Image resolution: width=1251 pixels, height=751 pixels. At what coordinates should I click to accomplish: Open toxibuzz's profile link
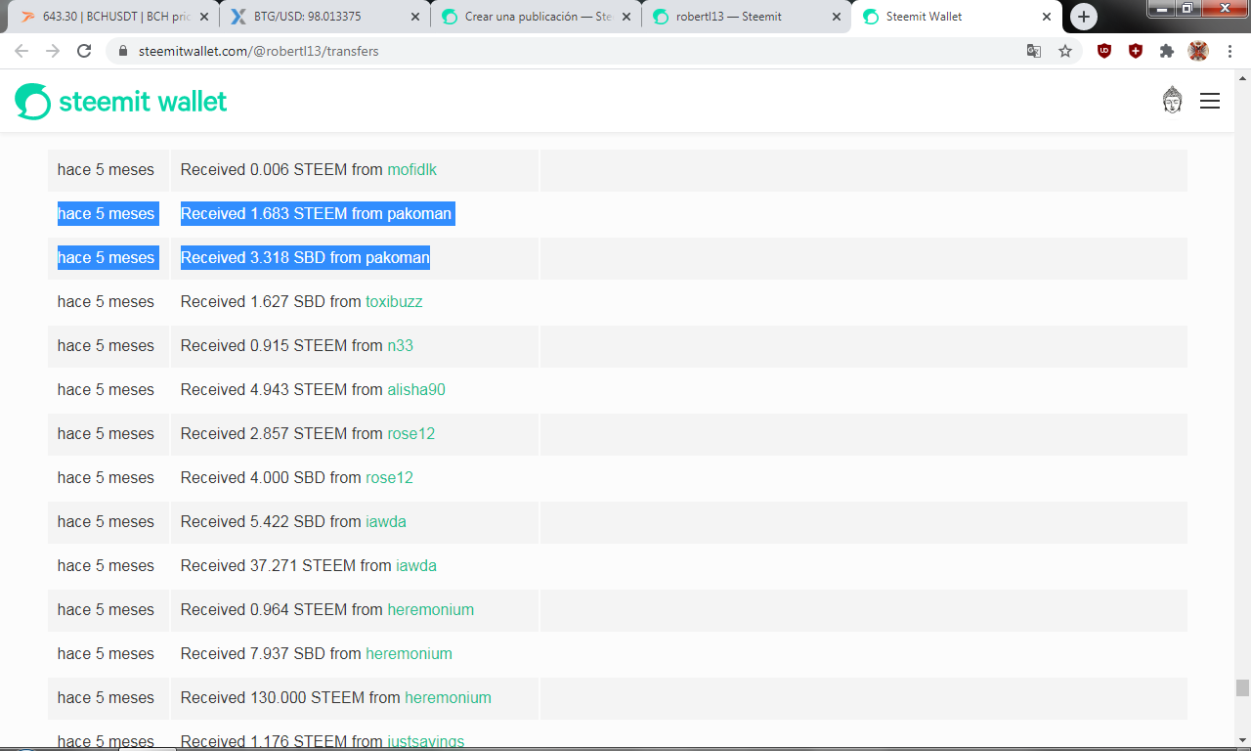coord(394,301)
